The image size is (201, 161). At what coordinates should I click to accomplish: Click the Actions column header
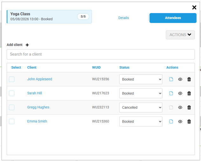tap(172, 67)
